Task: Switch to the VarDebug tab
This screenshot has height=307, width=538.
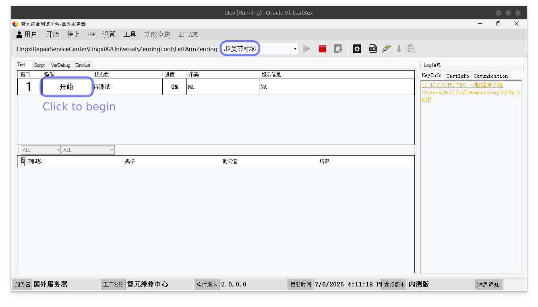Action: coord(61,65)
